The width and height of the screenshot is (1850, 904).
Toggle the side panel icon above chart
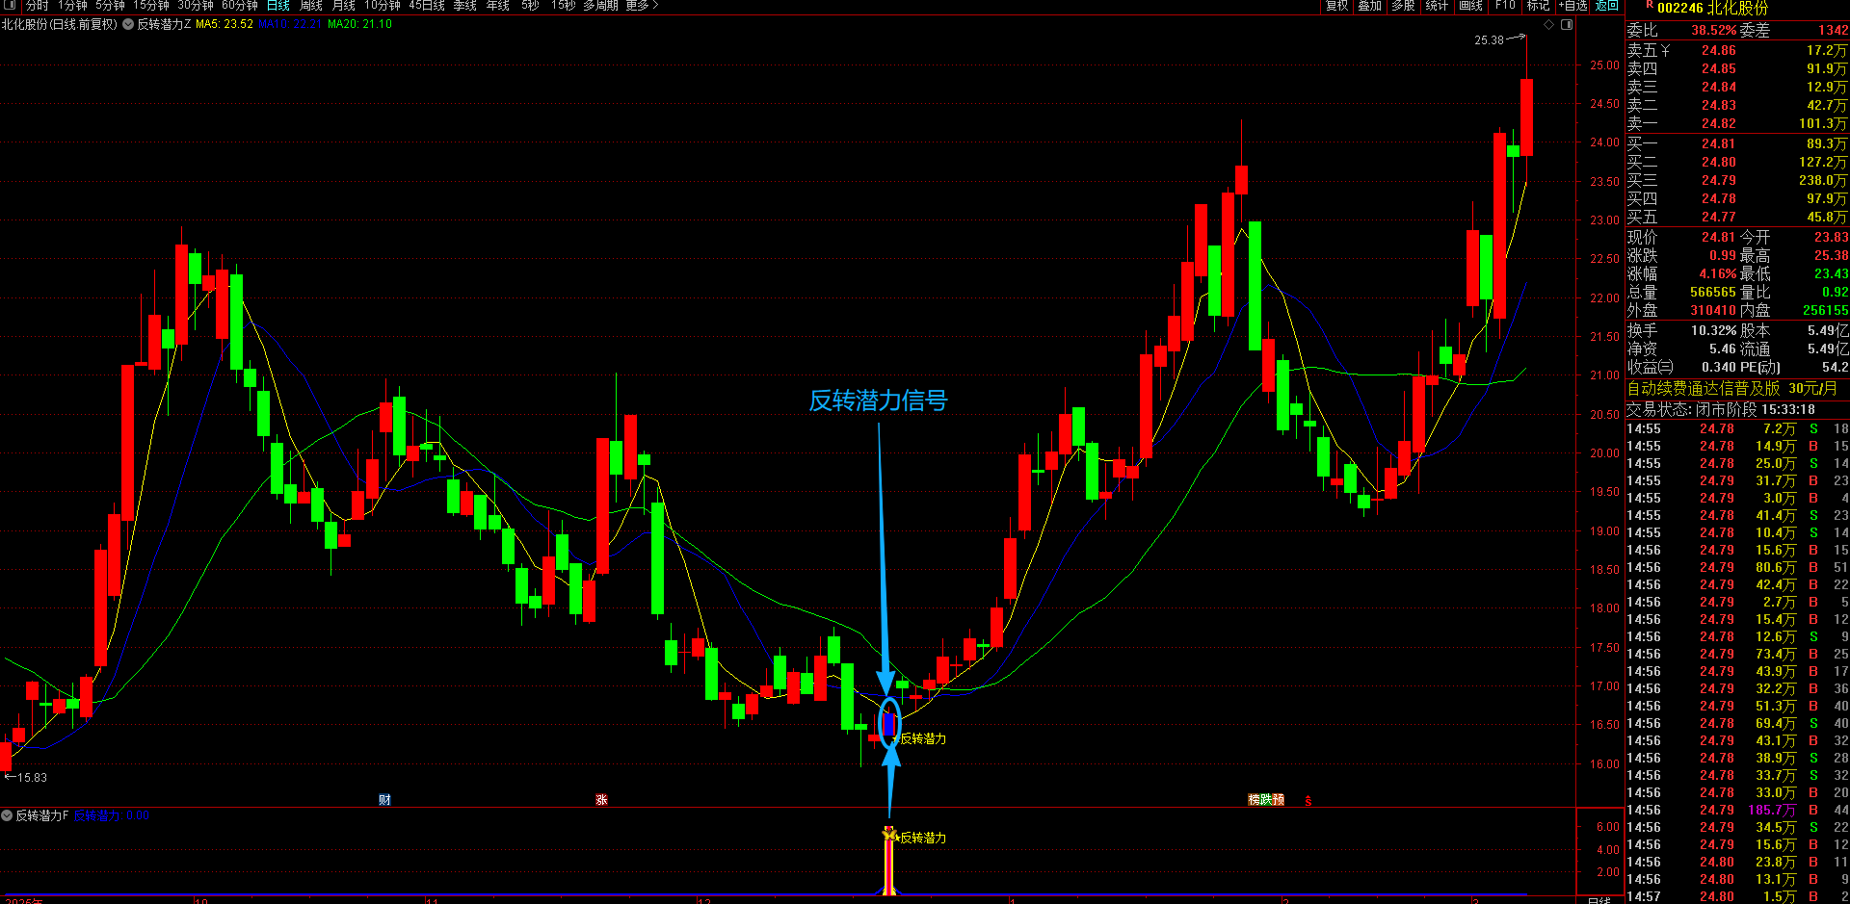pos(1567,25)
